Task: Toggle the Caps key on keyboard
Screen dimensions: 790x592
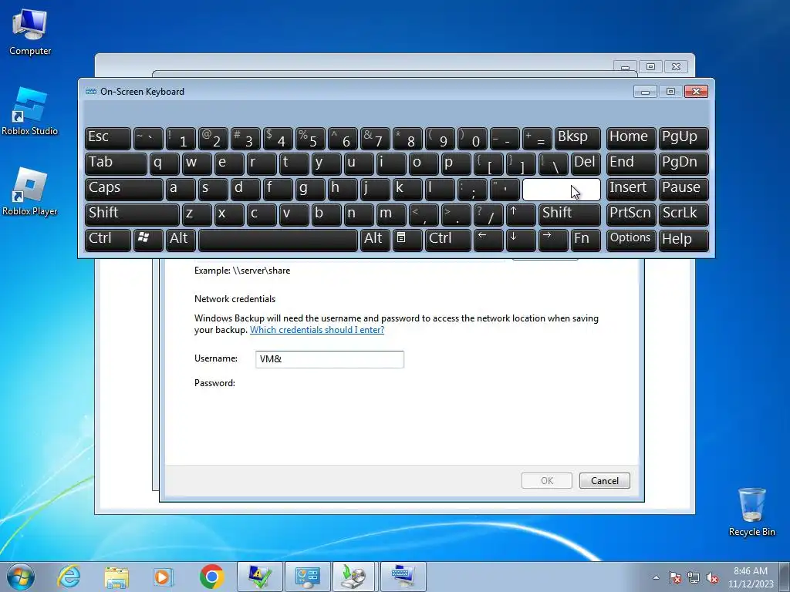Action: coord(124,190)
